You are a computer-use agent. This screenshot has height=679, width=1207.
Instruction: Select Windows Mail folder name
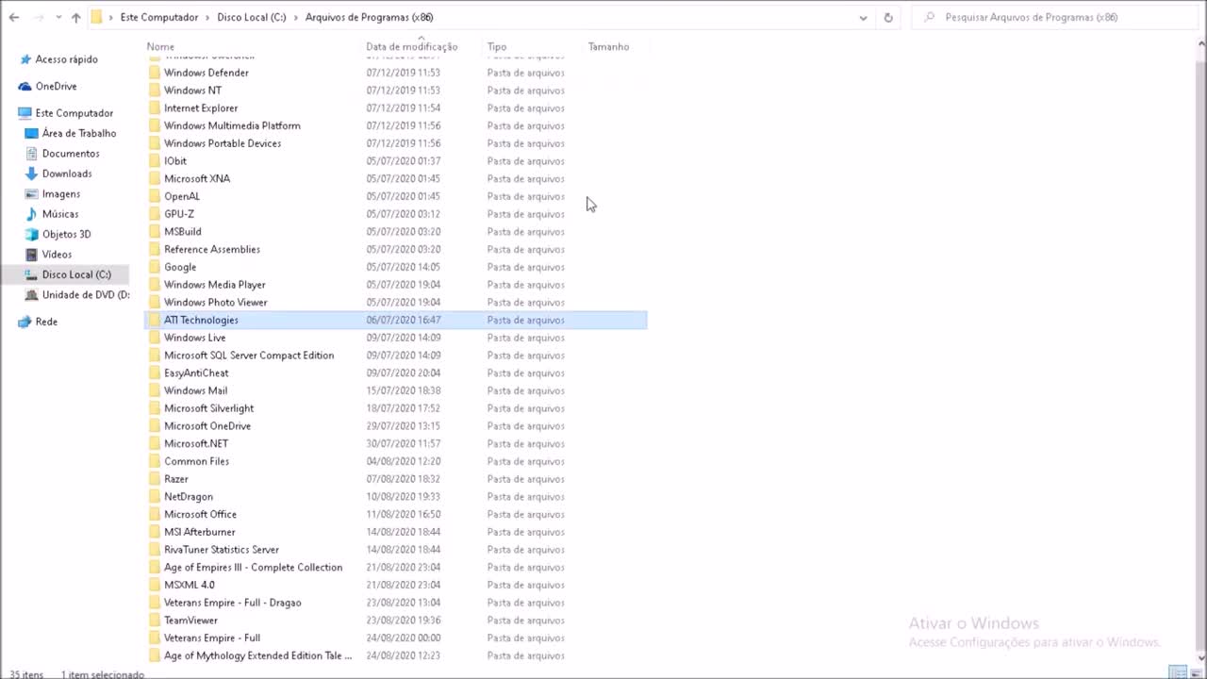pyautogui.click(x=196, y=390)
